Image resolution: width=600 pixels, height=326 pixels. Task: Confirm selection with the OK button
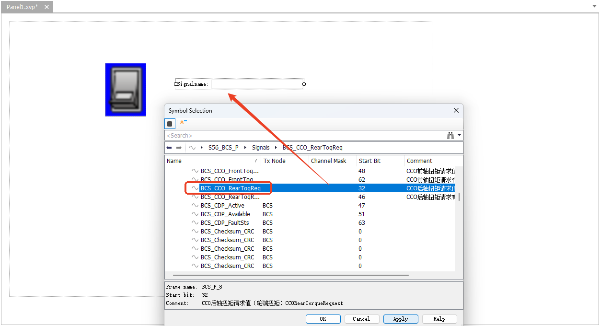[x=323, y=319]
